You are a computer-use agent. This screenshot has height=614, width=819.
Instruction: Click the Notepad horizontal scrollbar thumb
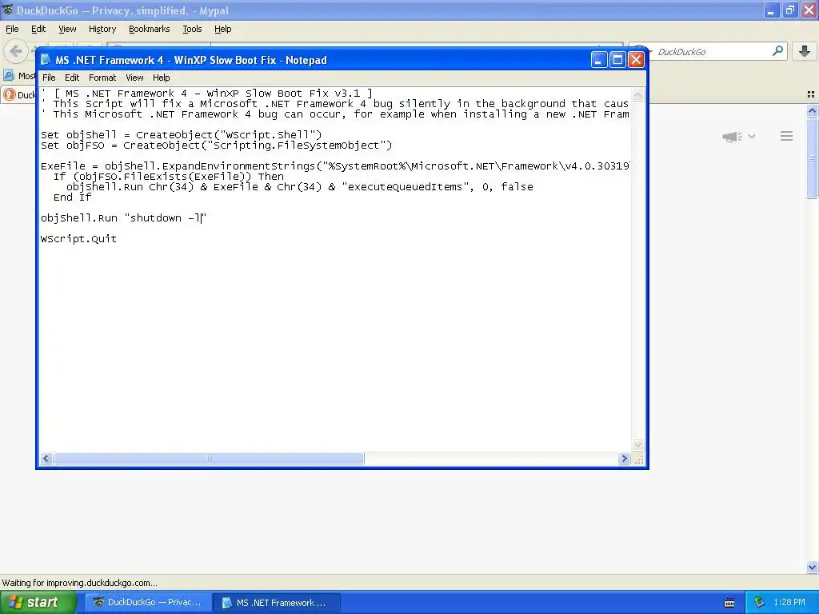(209, 458)
